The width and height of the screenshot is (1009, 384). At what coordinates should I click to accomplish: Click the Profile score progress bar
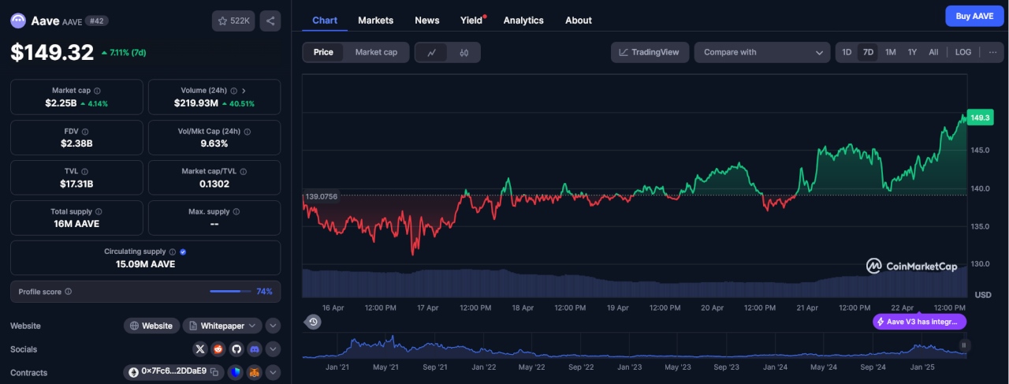(230, 292)
